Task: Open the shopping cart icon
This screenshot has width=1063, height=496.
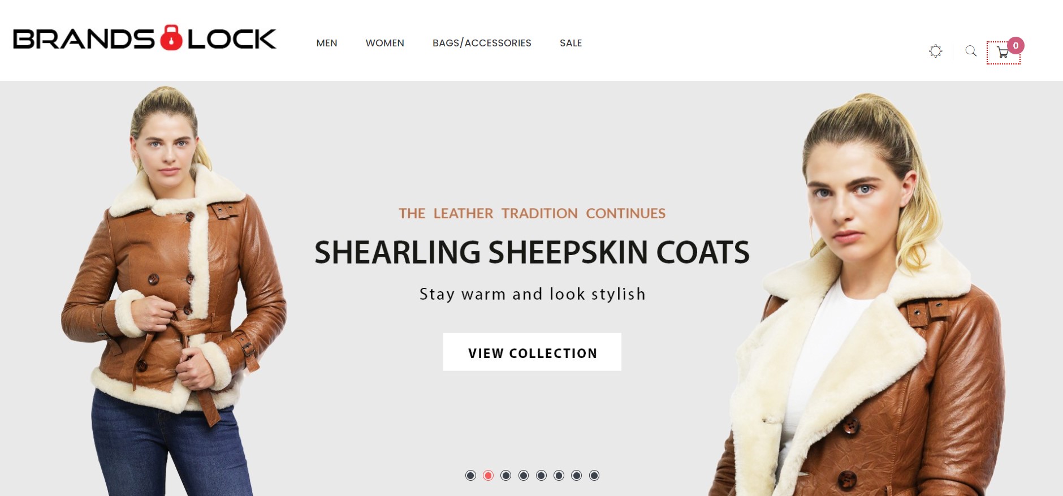Action: [1003, 53]
